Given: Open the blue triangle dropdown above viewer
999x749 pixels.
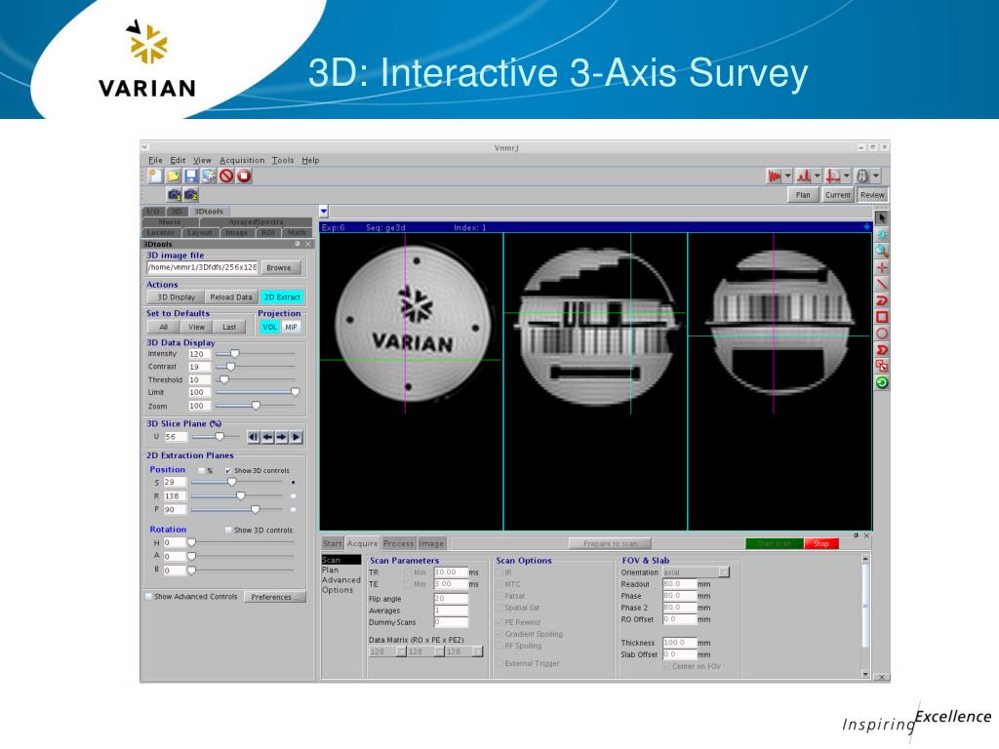Looking at the screenshot, I should pyautogui.click(x=324, y=212).
